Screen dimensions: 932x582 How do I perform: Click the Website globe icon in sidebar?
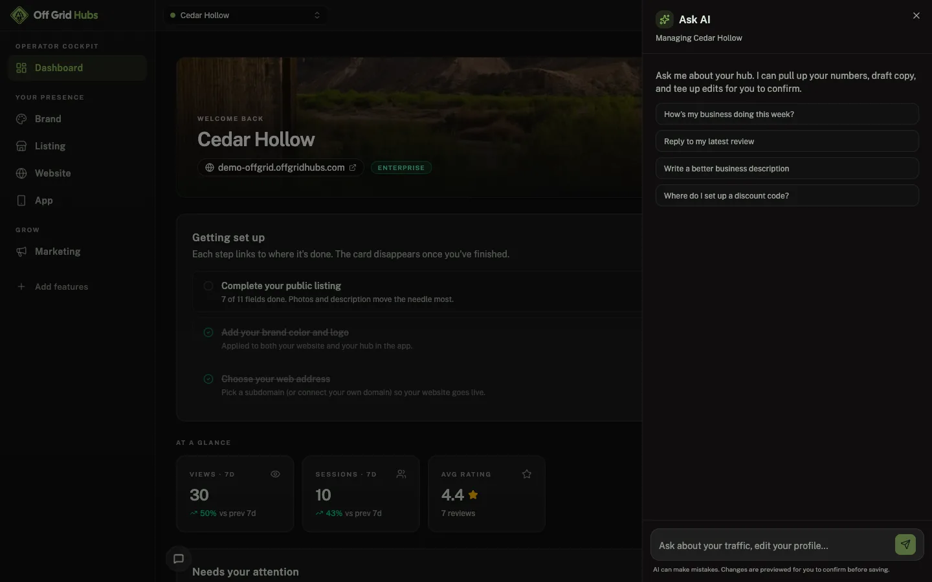point(21,173)
